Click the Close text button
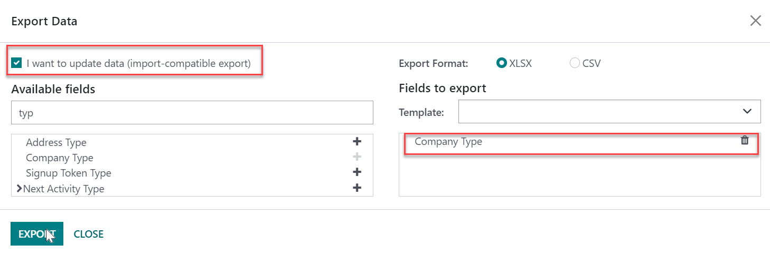The height and width of the screenshot is (254, 770). 89,234
